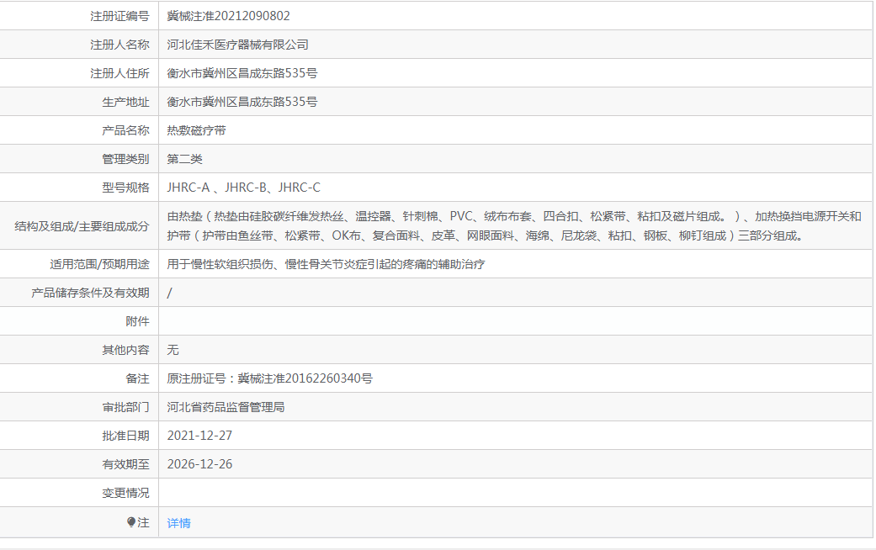Select management class value 第二类
The width and height of the screenshot is (876, 550).
point(184,159)
